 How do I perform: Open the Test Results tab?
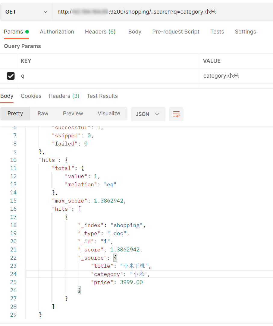click(x=102, y=96)
